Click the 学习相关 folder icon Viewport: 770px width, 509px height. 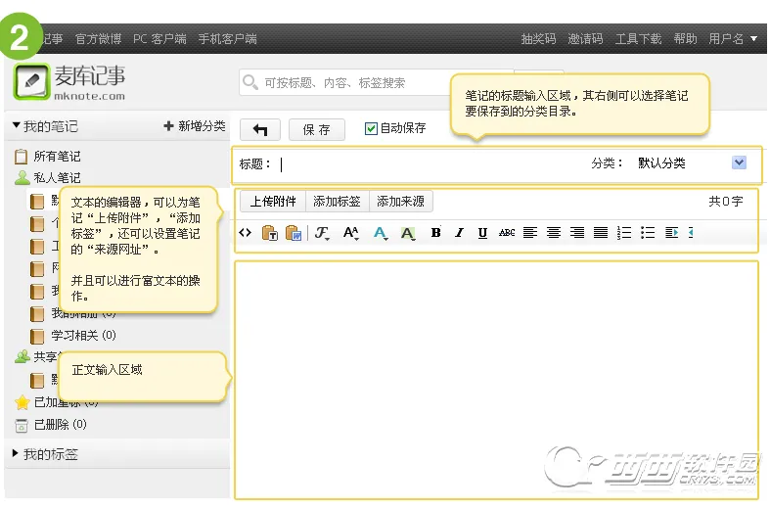click(37, 336)
